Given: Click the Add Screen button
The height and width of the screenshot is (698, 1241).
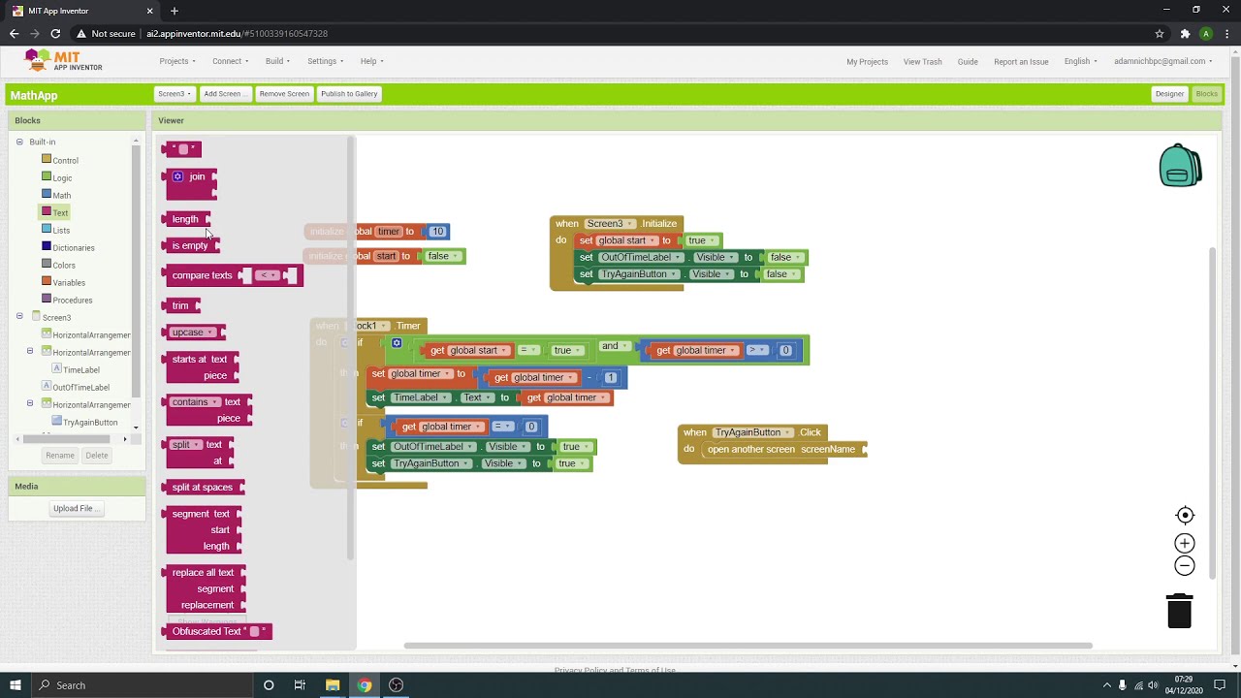Looking at the screenshot, I should pos(225,94).
